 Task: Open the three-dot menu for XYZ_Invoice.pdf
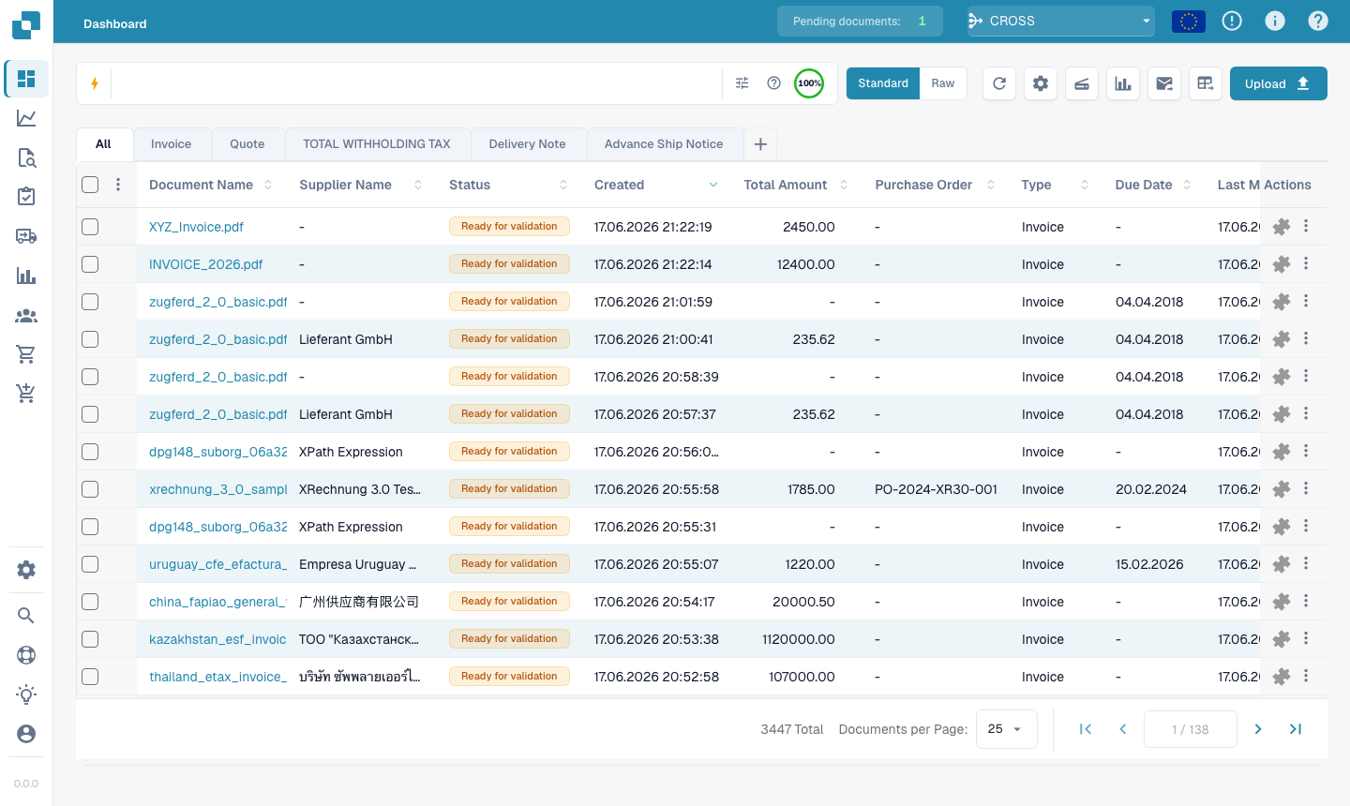[1306, 226]
